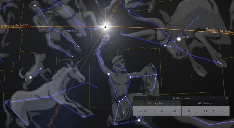Screen dimensions: 234x128
Task: Switch to the Día Juliano tab
Action: pyautogui.click(x=205, y=103)
